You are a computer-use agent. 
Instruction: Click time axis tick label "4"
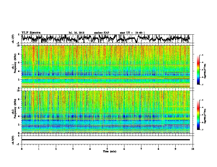click(90, 149)
